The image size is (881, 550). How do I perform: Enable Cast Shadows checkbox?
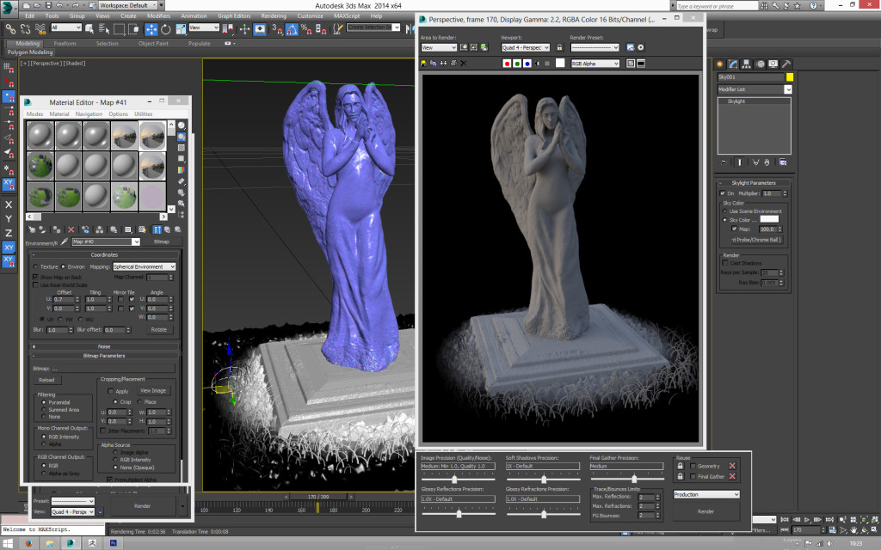tap(725, 263)
